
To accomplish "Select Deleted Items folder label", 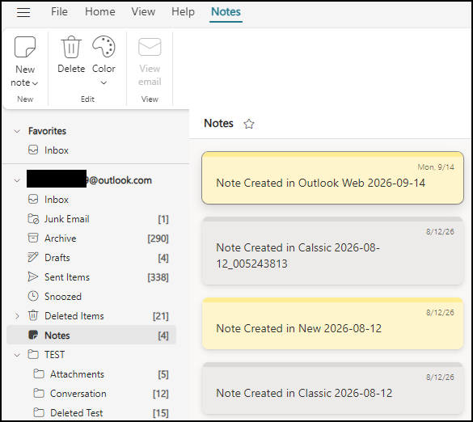I will tap(74, 316).
